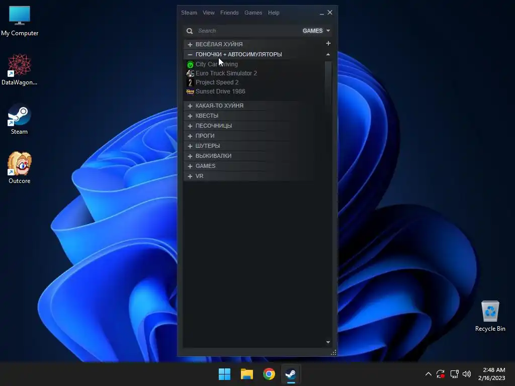Click the sync status tray icon
Viewport: 515px width, 386px height.
point(441,374)
